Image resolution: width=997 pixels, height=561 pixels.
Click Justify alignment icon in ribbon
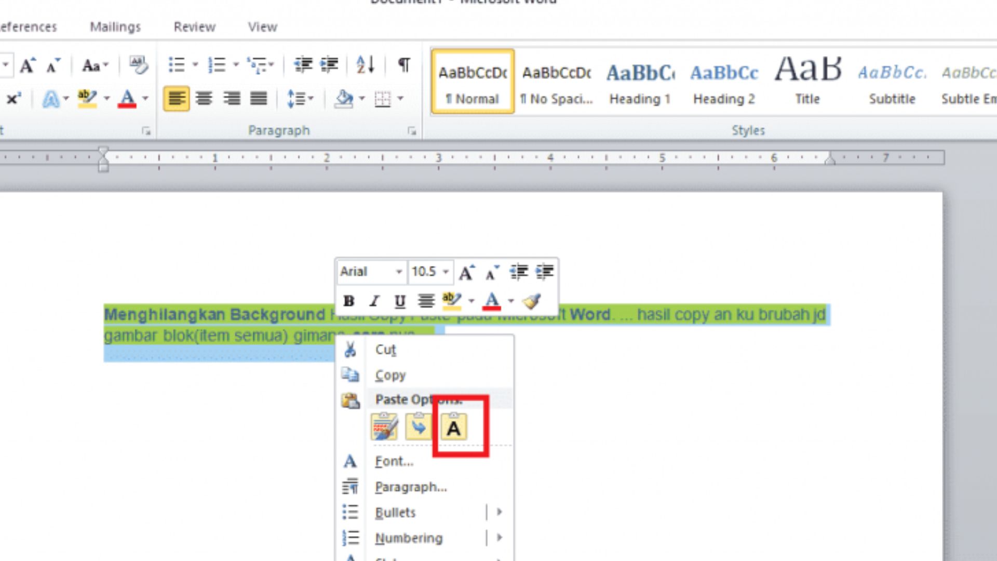click(259, 98)
